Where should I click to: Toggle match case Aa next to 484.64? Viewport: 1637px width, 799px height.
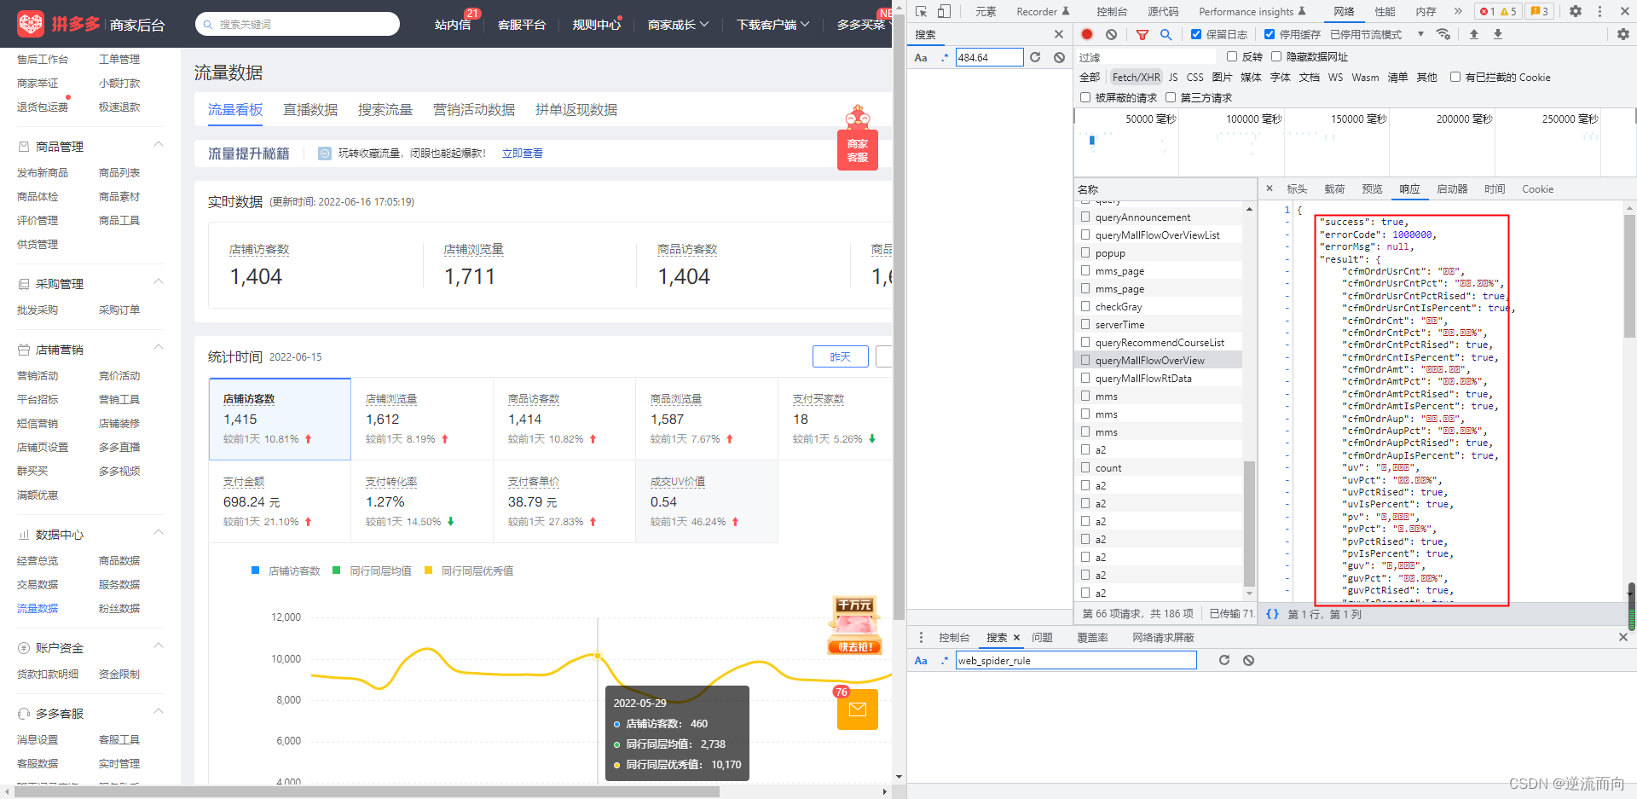coord(921,57)
